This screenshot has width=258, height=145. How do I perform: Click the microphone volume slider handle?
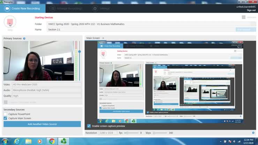click(79, 52)
